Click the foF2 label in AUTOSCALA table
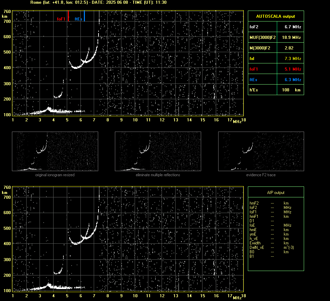Screen dimensions: 330x301 click(x=254, y=27)
